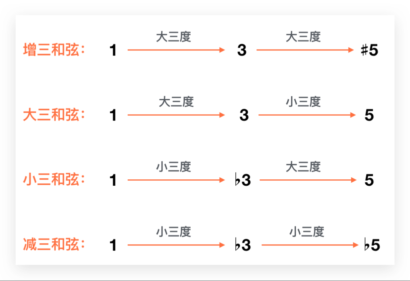The width and height of the screenshot is (410, 281).
Task: Click note 5 in the 大三和弦 row
Action: point(369,115)
